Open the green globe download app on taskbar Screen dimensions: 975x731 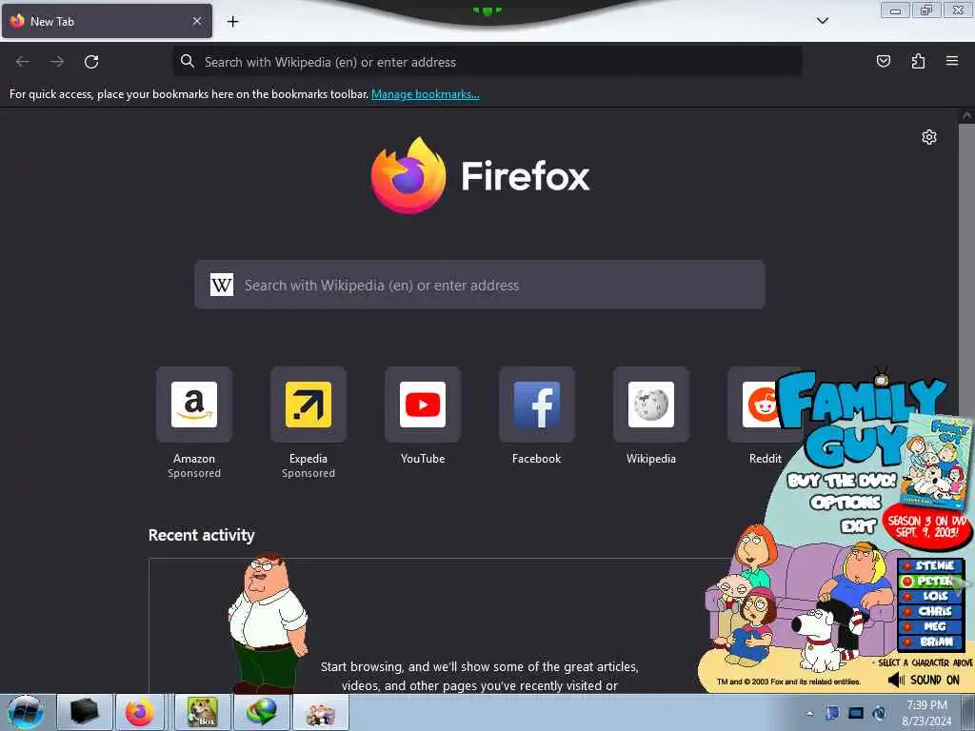pyautogui.click(x=261, y=712)
